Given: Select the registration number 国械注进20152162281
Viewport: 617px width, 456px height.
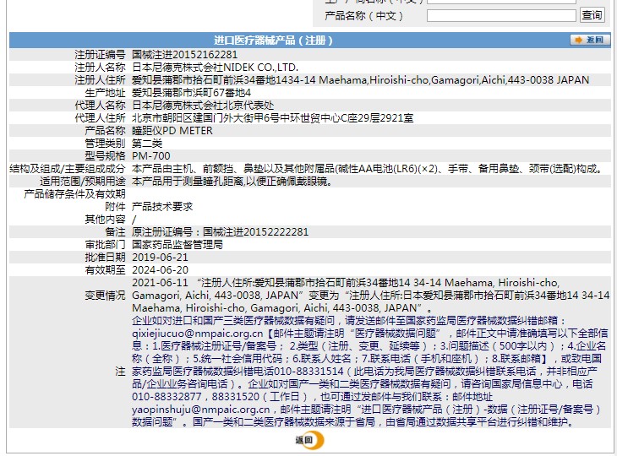Looking at the screenshot, I should tap(184, 55).
